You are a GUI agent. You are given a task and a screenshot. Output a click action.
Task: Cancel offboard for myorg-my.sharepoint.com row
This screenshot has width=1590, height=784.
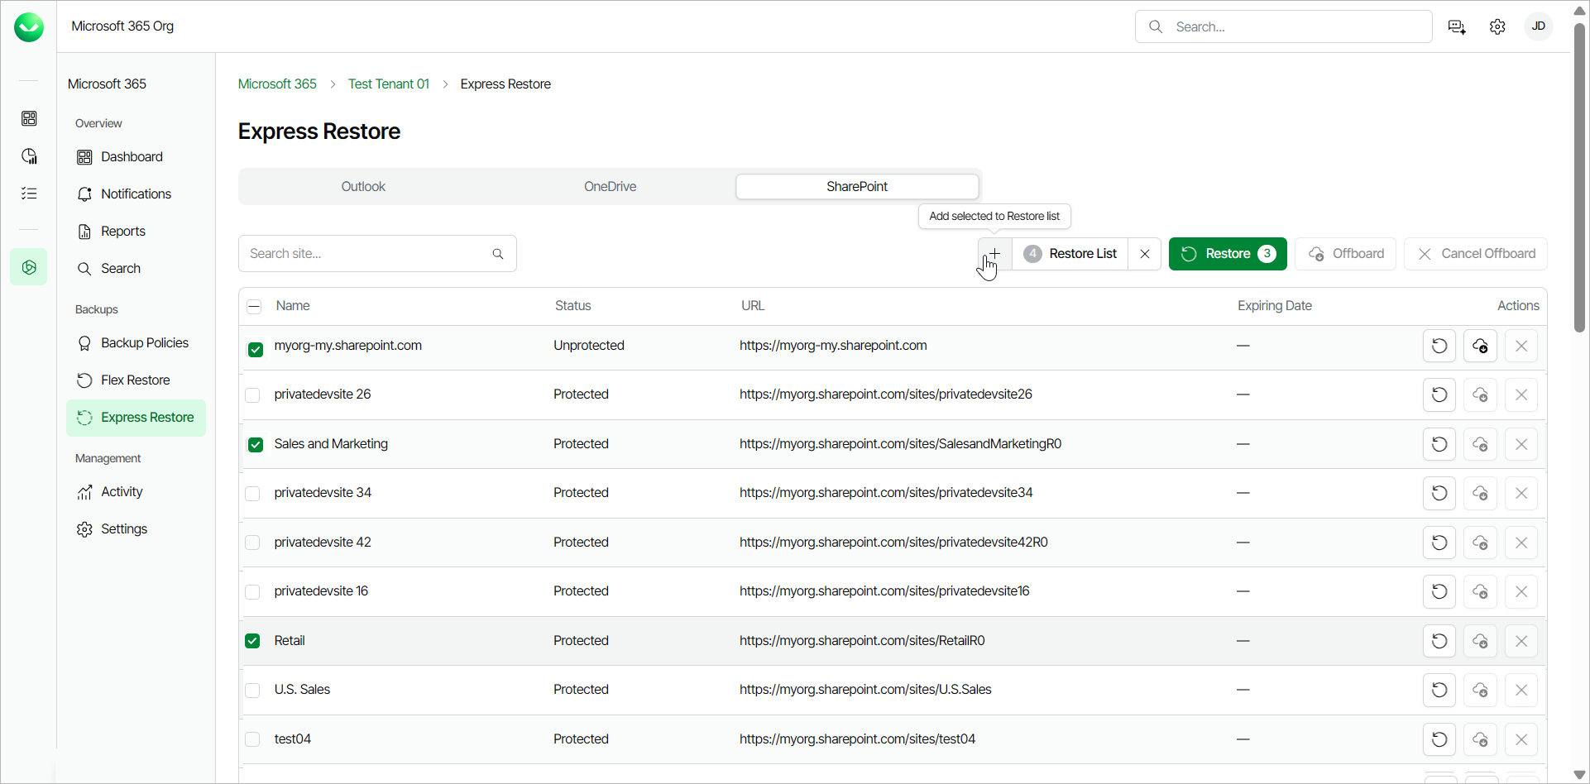(x=1521, y=346)
